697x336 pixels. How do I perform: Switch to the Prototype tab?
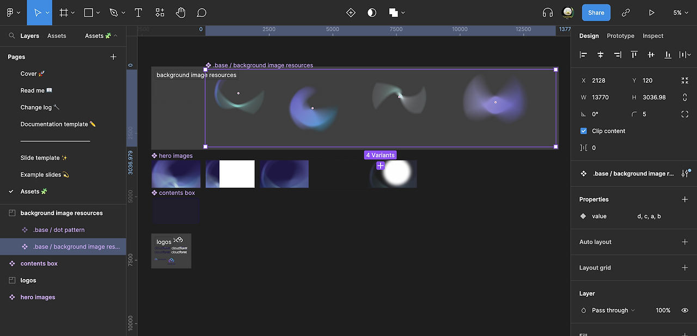coord(621,36)
